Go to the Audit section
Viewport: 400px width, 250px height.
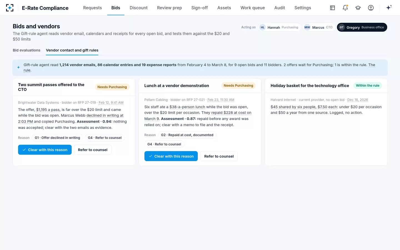click(280, 8)
